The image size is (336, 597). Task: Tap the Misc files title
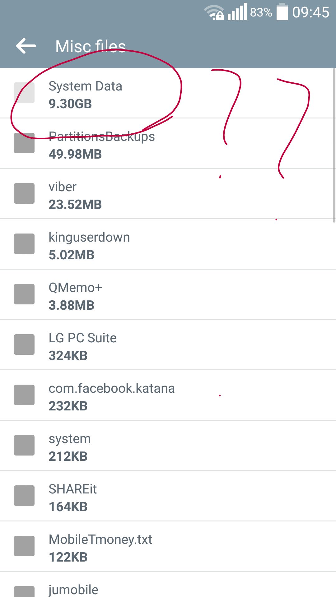(91, 46)
